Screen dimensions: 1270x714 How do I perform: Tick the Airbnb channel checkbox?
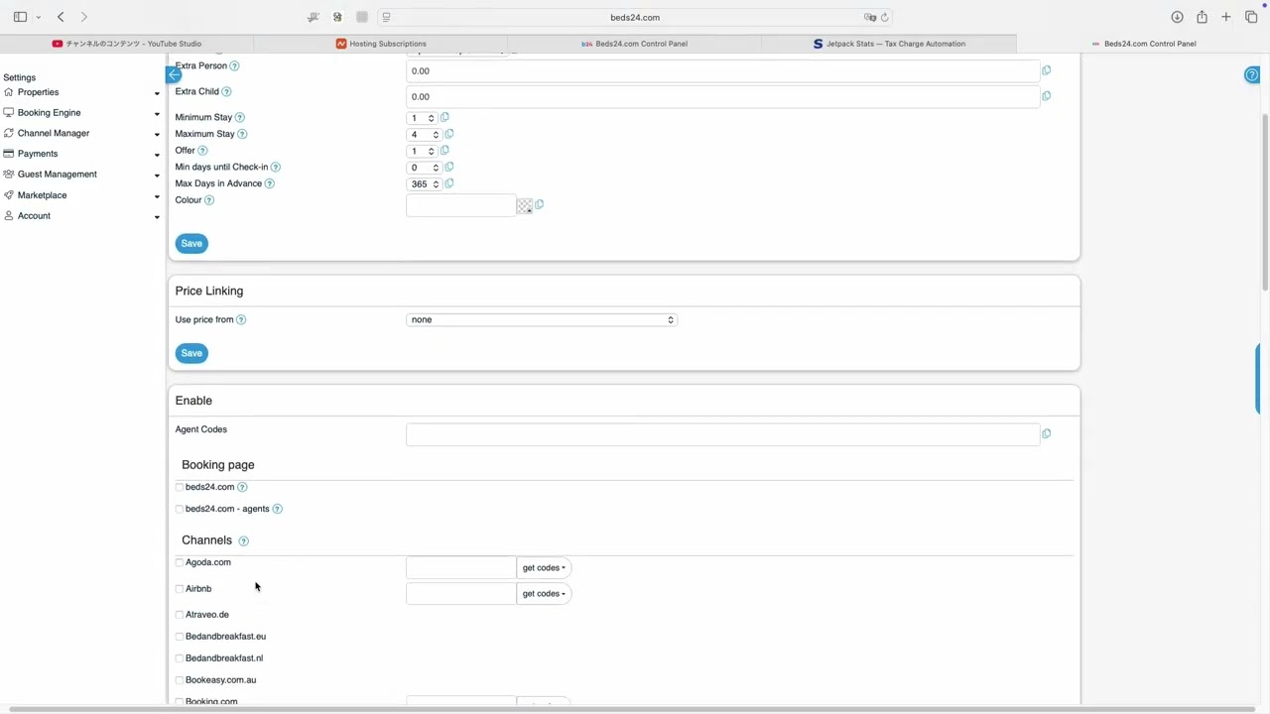click(x=180, y=589)
